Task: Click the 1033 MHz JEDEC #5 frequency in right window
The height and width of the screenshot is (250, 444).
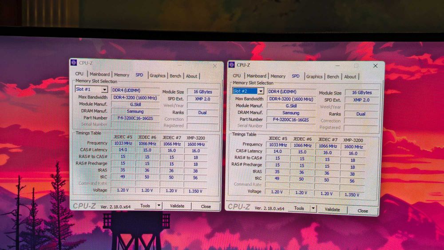Action: point(278,145)
